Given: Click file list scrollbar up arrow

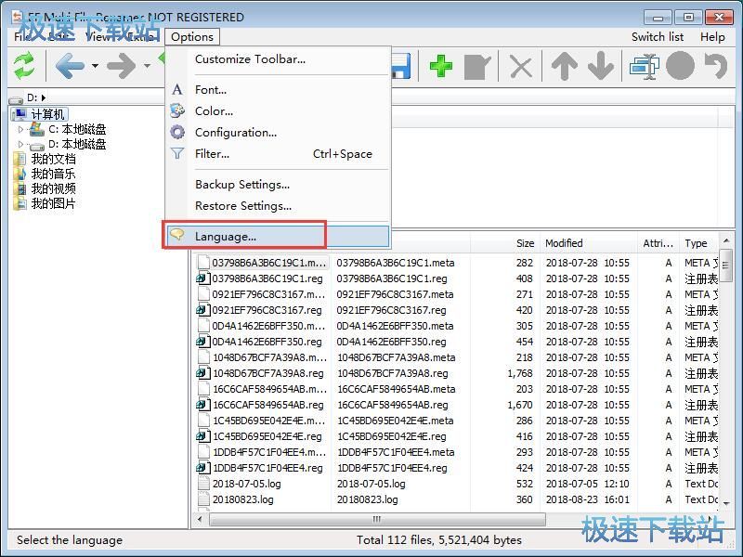Looking at the screenshot, I should click(x=726, y=241).
